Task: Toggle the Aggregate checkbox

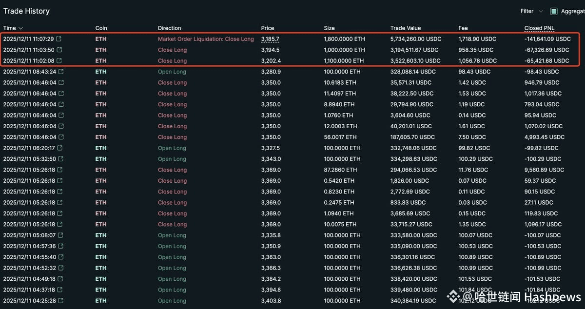Action: (554, 11)
